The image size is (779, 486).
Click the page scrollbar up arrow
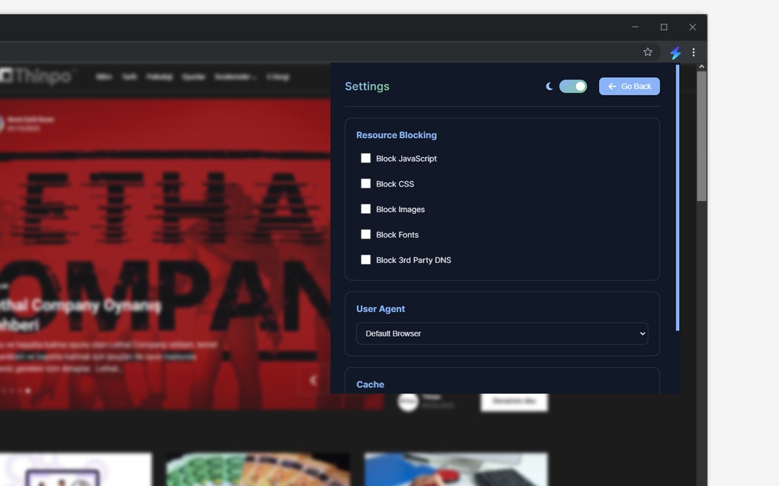pyautogui.click(x=701, y=67)
